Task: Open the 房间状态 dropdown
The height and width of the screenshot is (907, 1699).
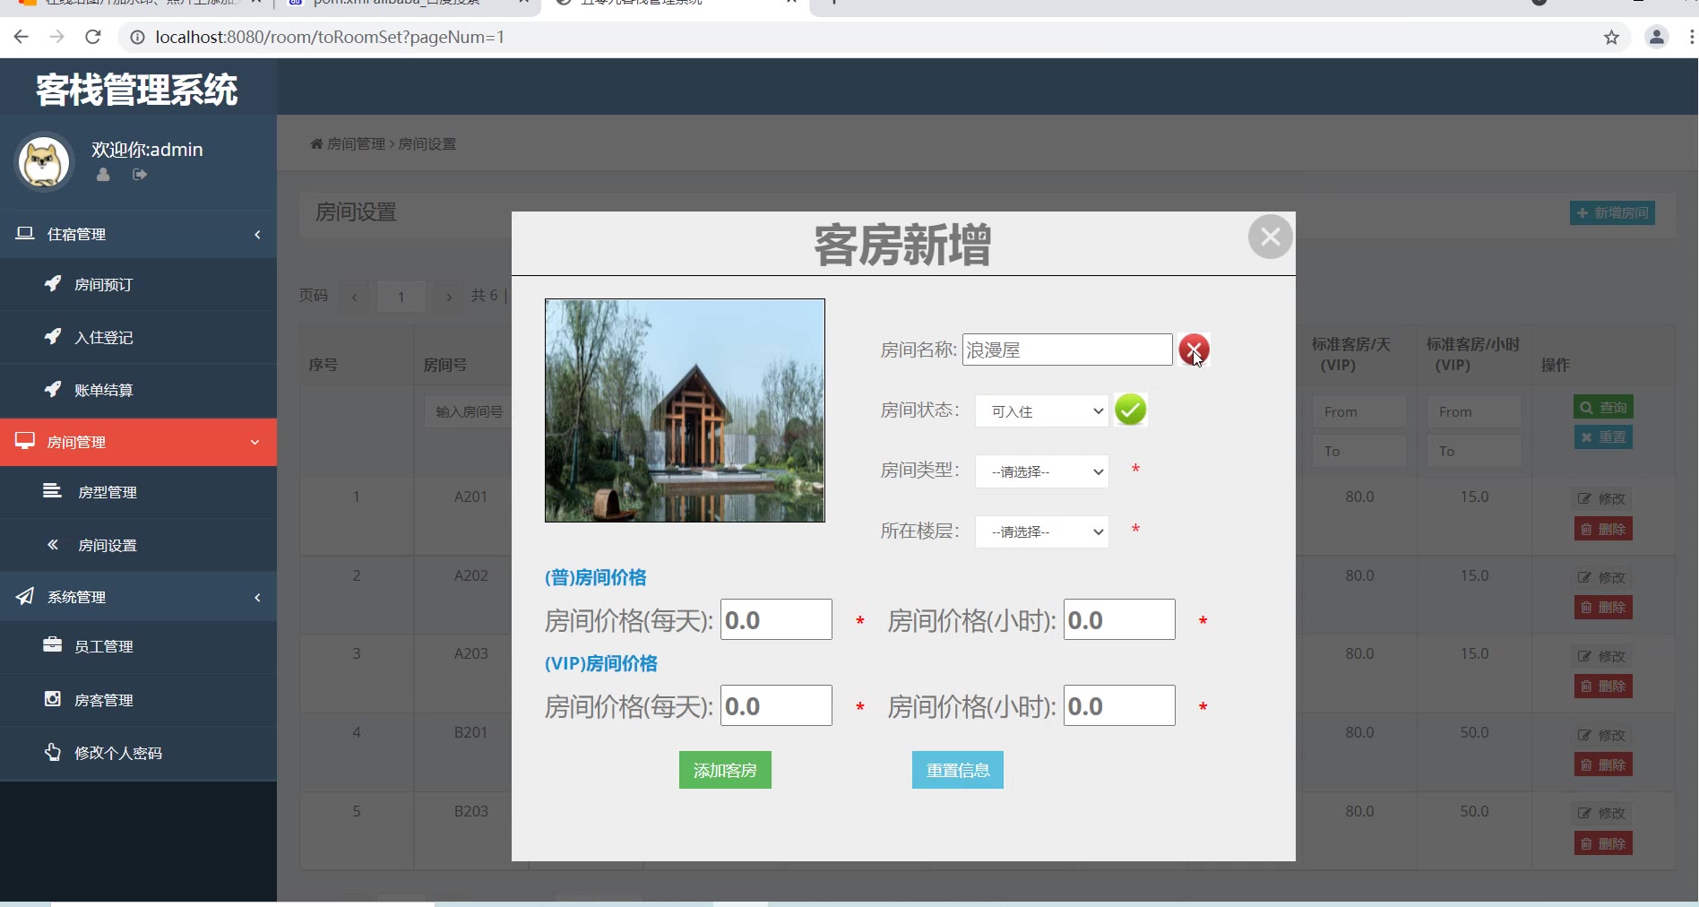Action: [x=1042, y=411]
